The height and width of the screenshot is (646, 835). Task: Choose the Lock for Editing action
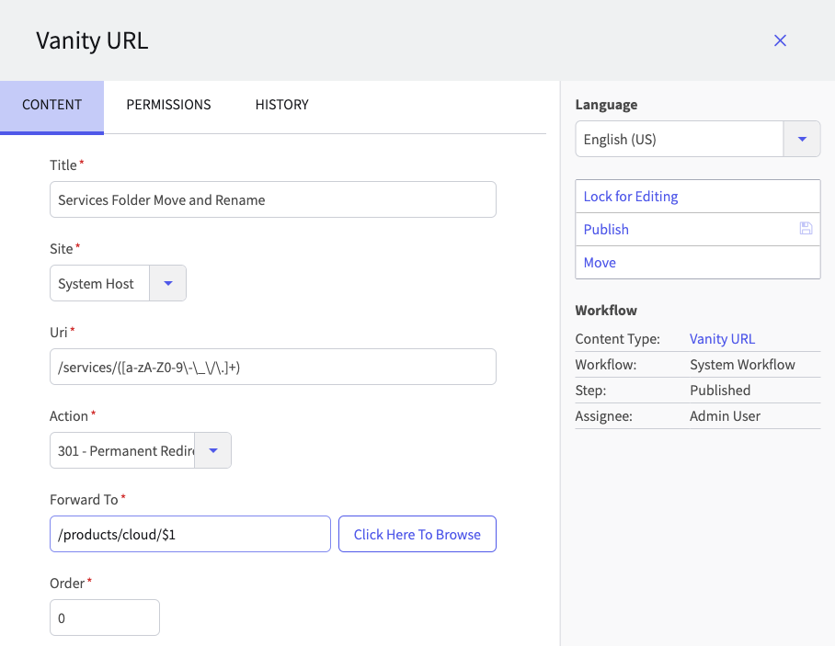631,197
